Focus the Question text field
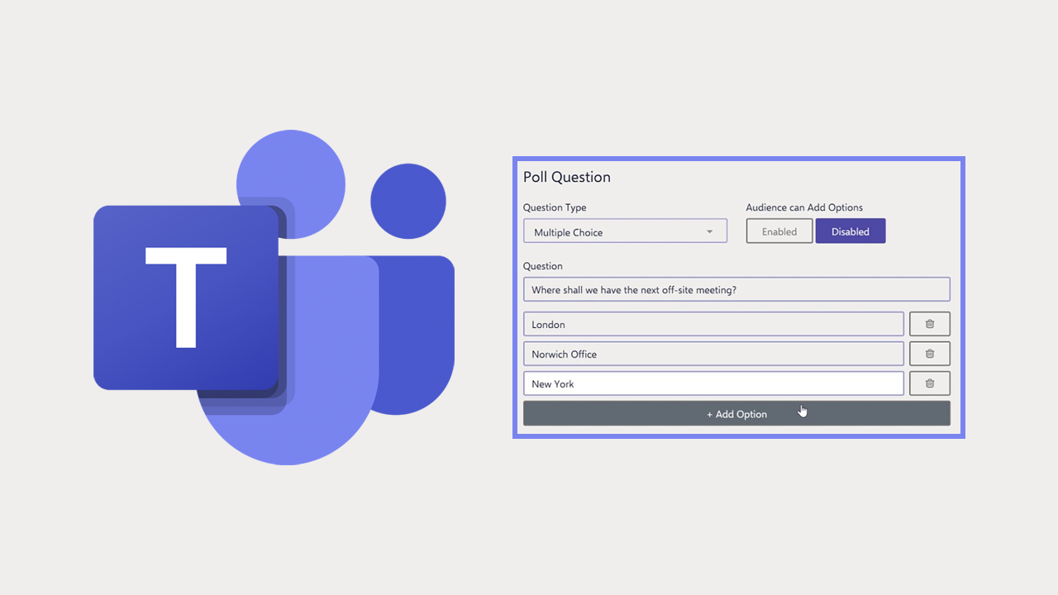1058x595 pixels. point(736,289)
